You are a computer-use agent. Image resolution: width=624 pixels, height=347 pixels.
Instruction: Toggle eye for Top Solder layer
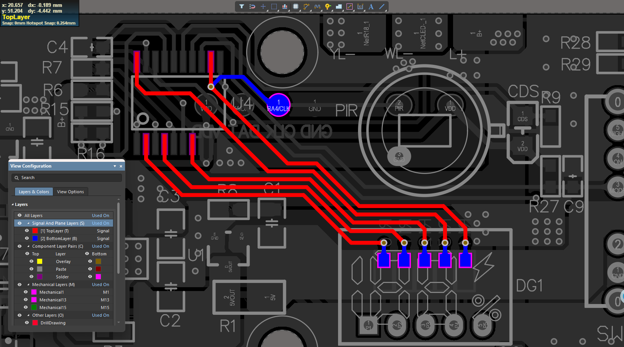coord(31,277)
